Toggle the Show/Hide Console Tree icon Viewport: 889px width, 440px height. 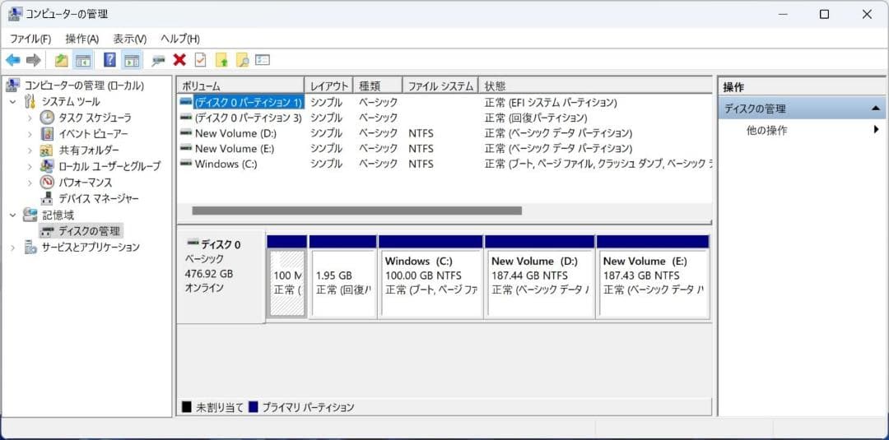click(84, 60)
